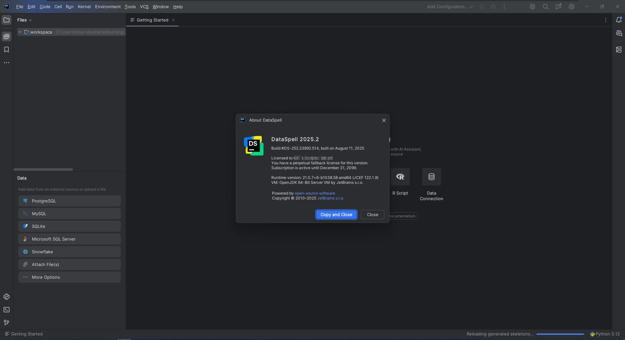Open the Run menu
The width and height of the screenshot is (625, 340).
(x=69, y=7)
